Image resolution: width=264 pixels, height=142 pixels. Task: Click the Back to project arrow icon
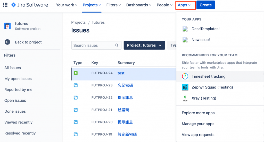[7, 42]
